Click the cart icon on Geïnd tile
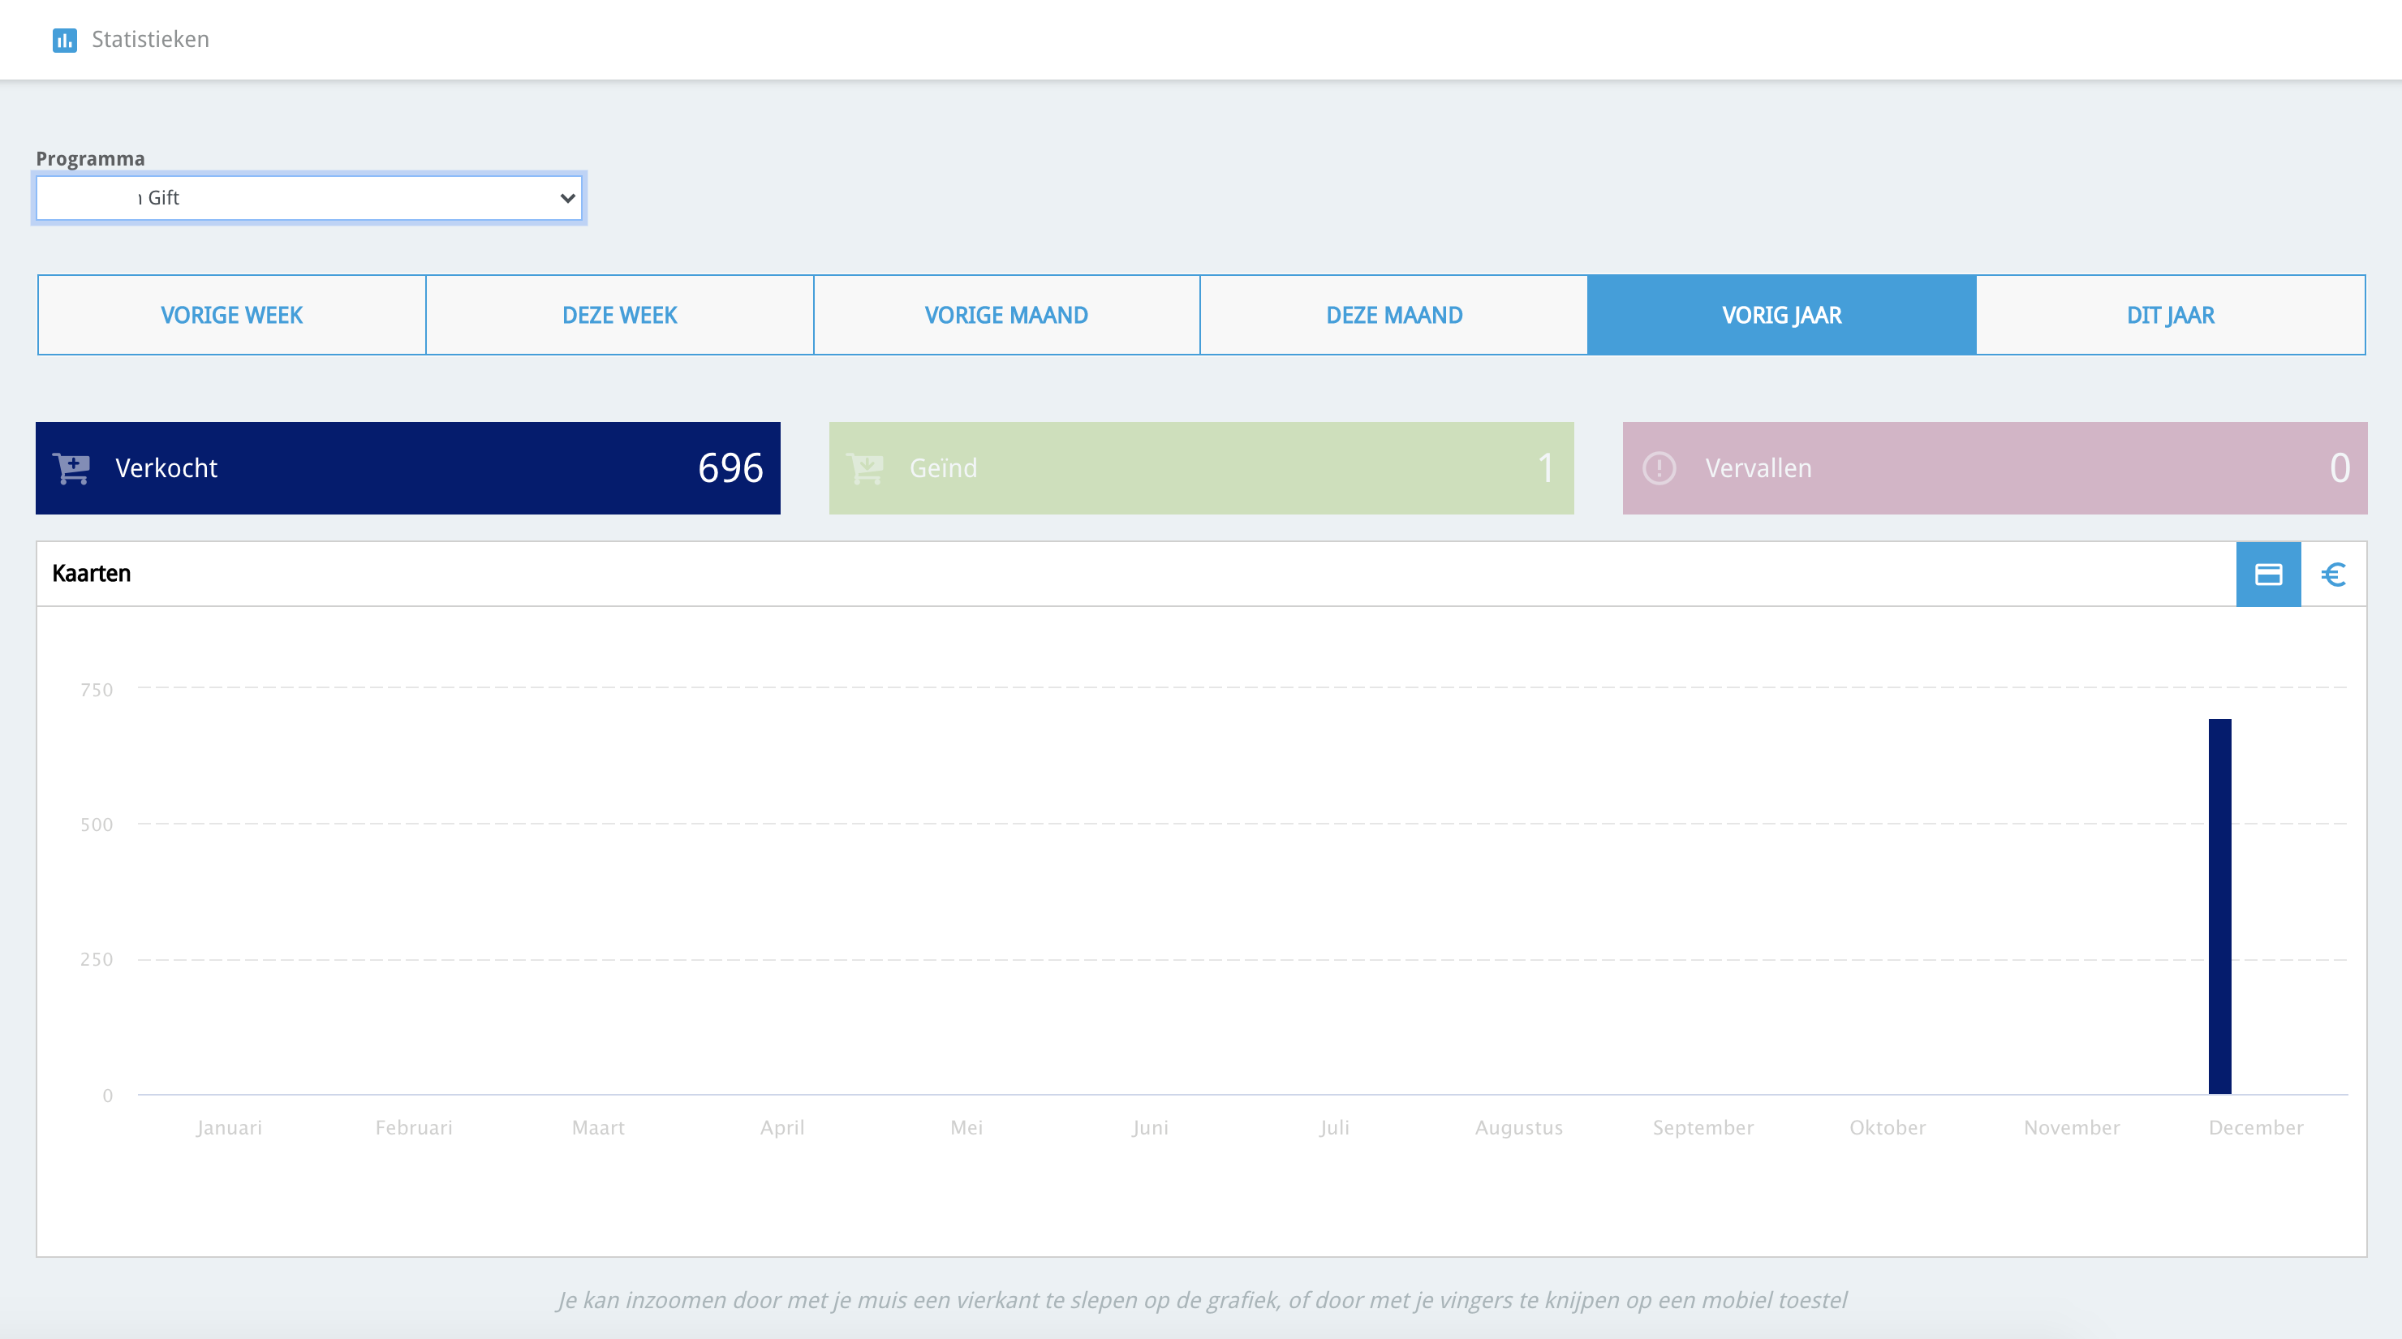The width and height of the screenshot is (2402, 1339). (865, 468)
